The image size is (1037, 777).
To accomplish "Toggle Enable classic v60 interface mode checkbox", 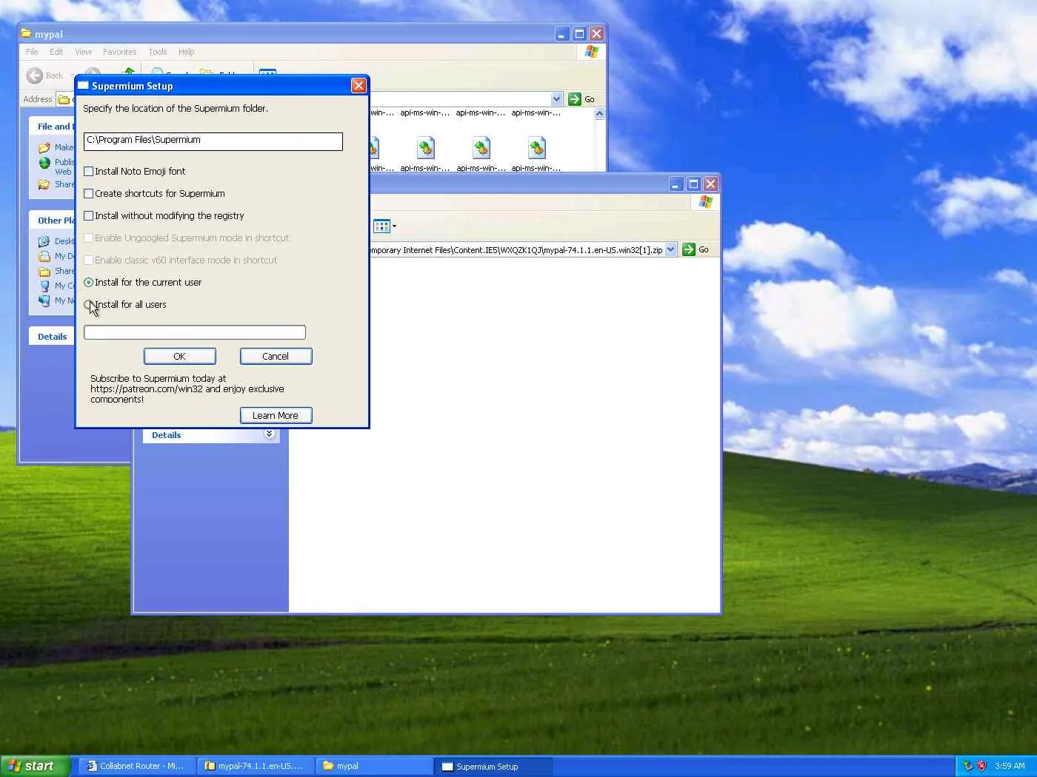I will (x=89, y=260).
